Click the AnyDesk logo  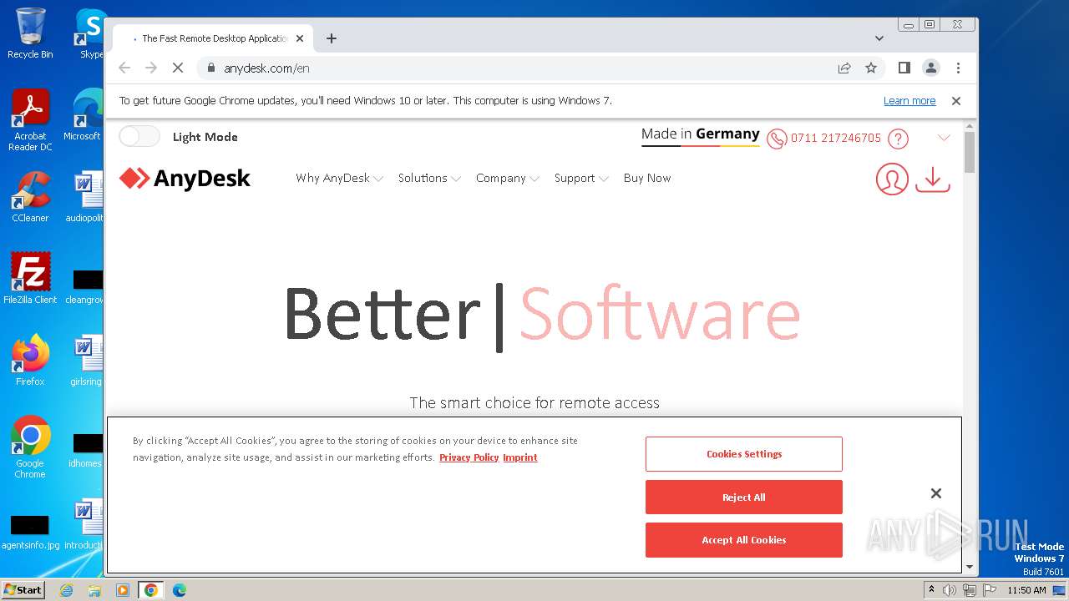pos(185,178)
